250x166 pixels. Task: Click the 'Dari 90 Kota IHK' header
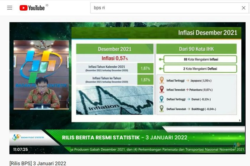pyautogui.click(x=196, y=49)
